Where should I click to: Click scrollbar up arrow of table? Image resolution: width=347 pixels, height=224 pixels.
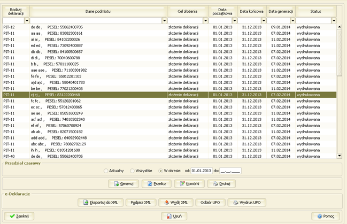pyautogui.click(x=340, y=27)
